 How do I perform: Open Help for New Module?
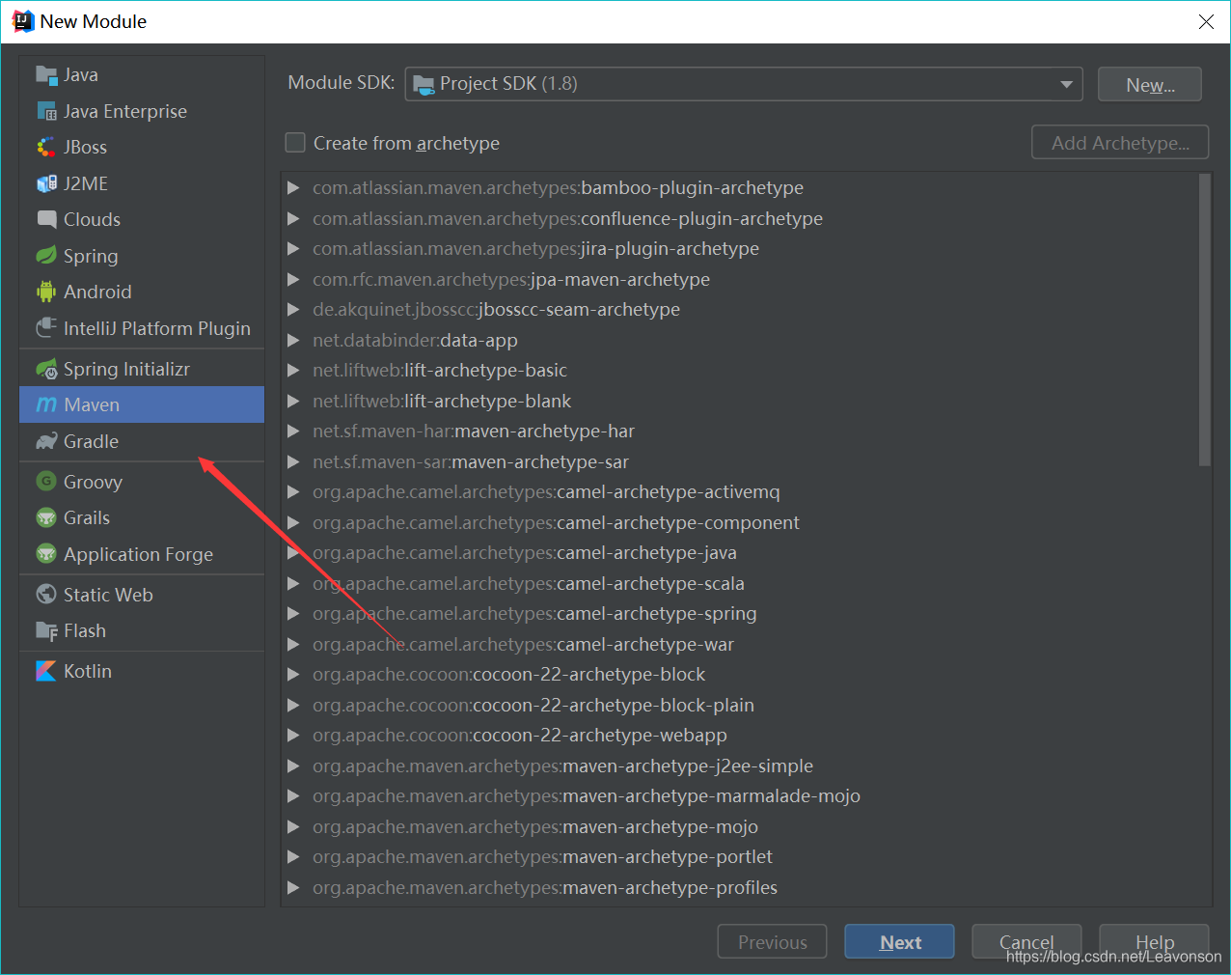tap(1154, 942)
